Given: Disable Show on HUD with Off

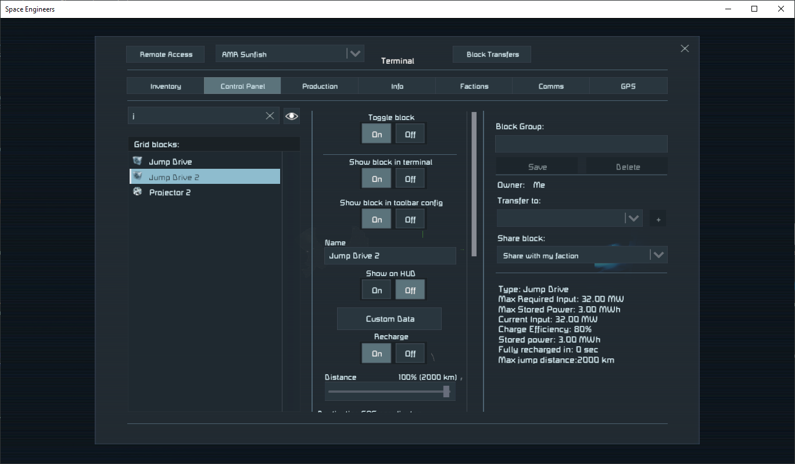Looking at the screenshot, I should click(x=410, y=290).
